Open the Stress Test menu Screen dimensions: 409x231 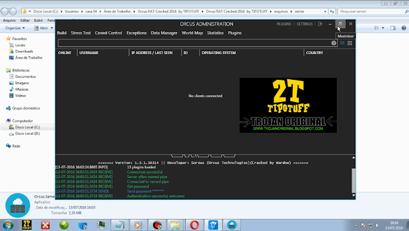pos(81,33)
